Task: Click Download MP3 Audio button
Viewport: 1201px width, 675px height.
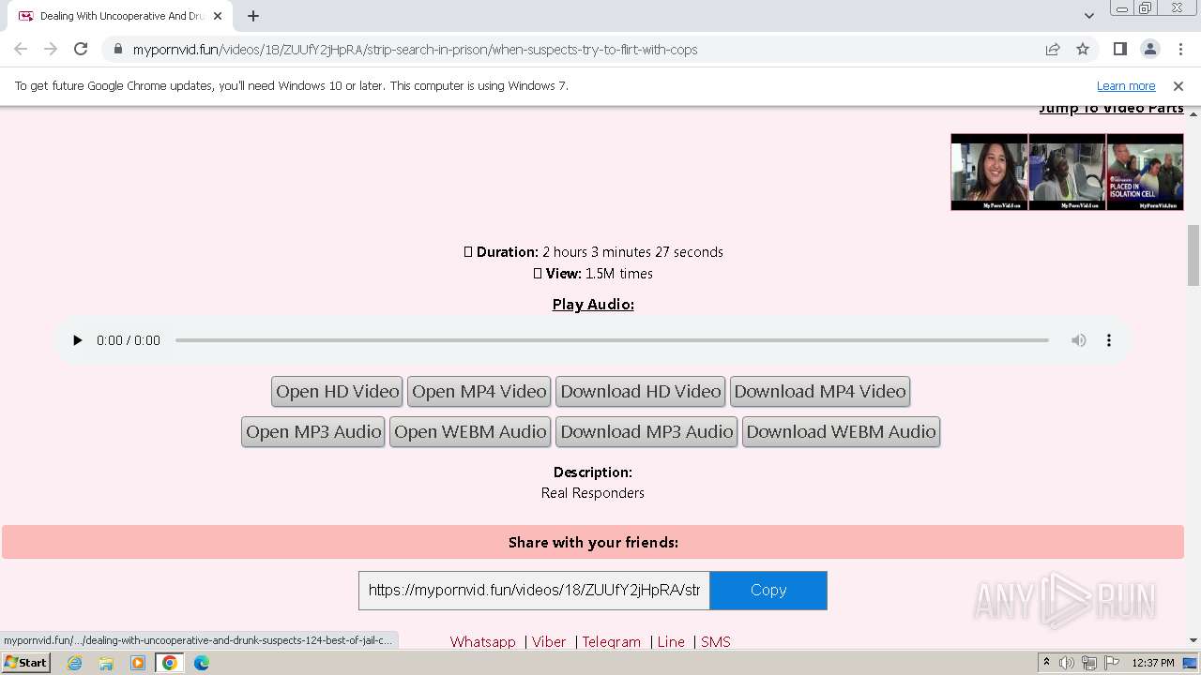Action: tap(646, 432)
